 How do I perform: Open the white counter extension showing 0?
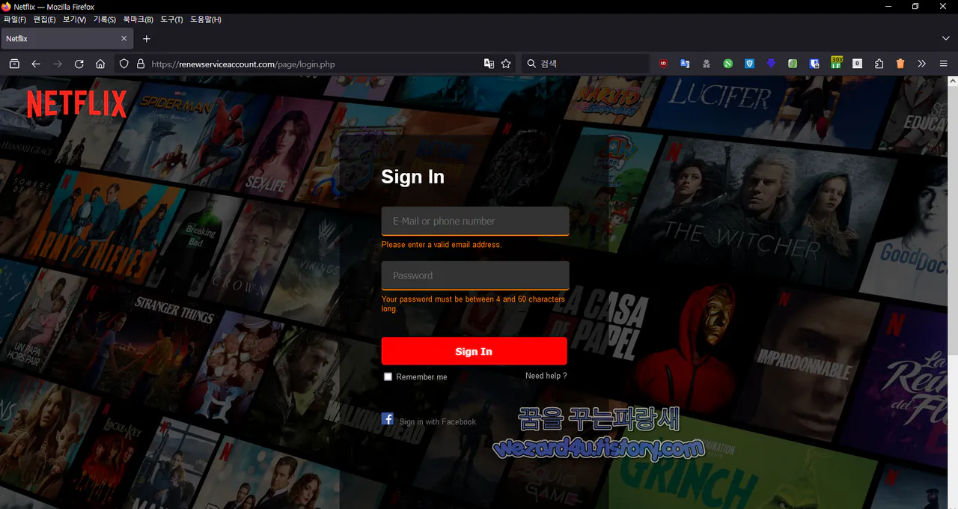point(858,64)
